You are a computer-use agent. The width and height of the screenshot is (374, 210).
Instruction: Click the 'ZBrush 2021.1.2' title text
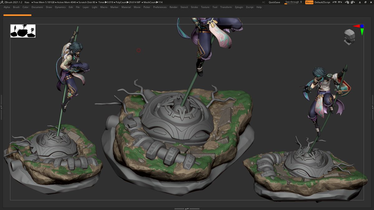13,2
